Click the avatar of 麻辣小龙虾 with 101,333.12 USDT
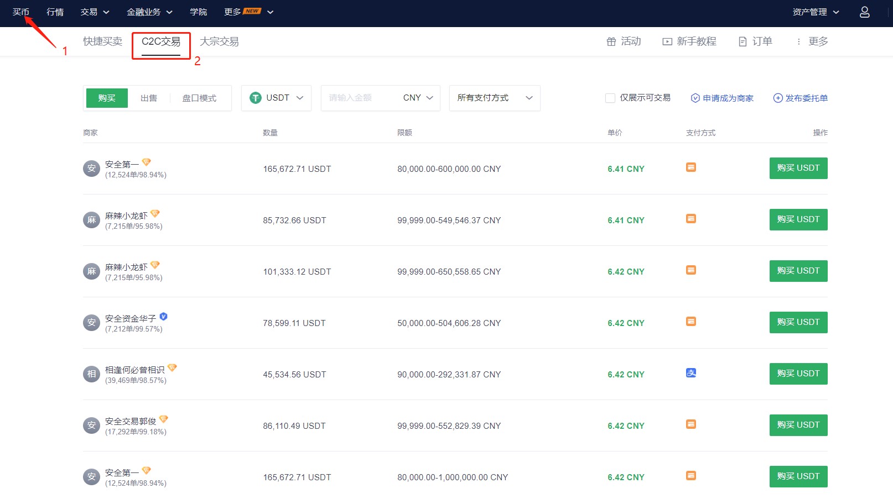893x499 pixels. (x=91, y=271)
